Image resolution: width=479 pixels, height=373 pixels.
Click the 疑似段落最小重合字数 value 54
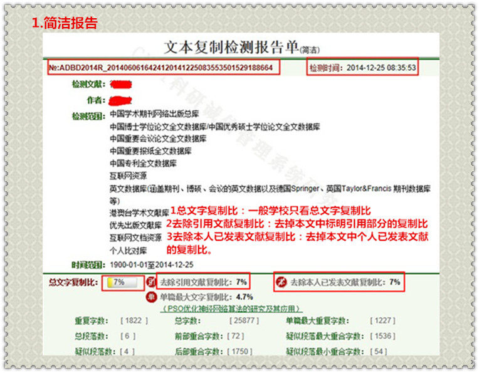379,351
